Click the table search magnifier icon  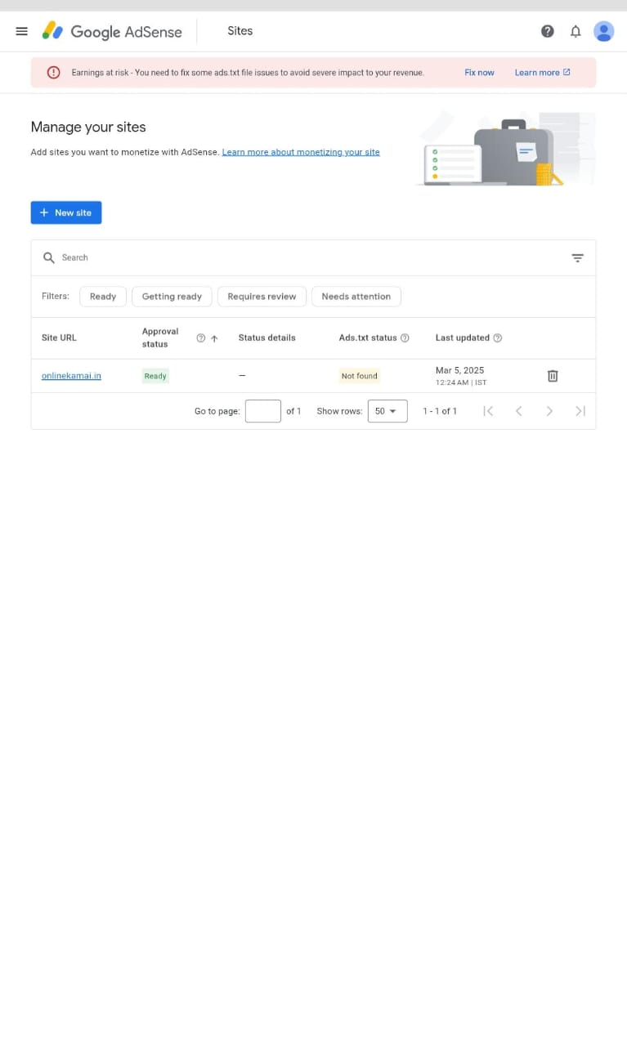49,257
